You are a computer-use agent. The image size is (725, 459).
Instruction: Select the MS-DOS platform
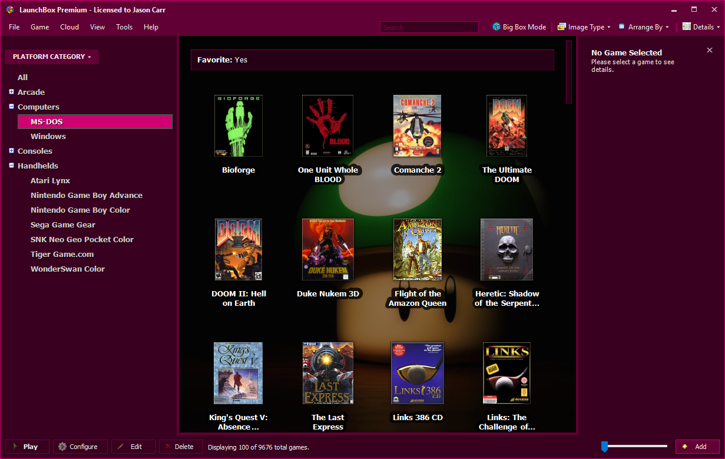[95, 121]
